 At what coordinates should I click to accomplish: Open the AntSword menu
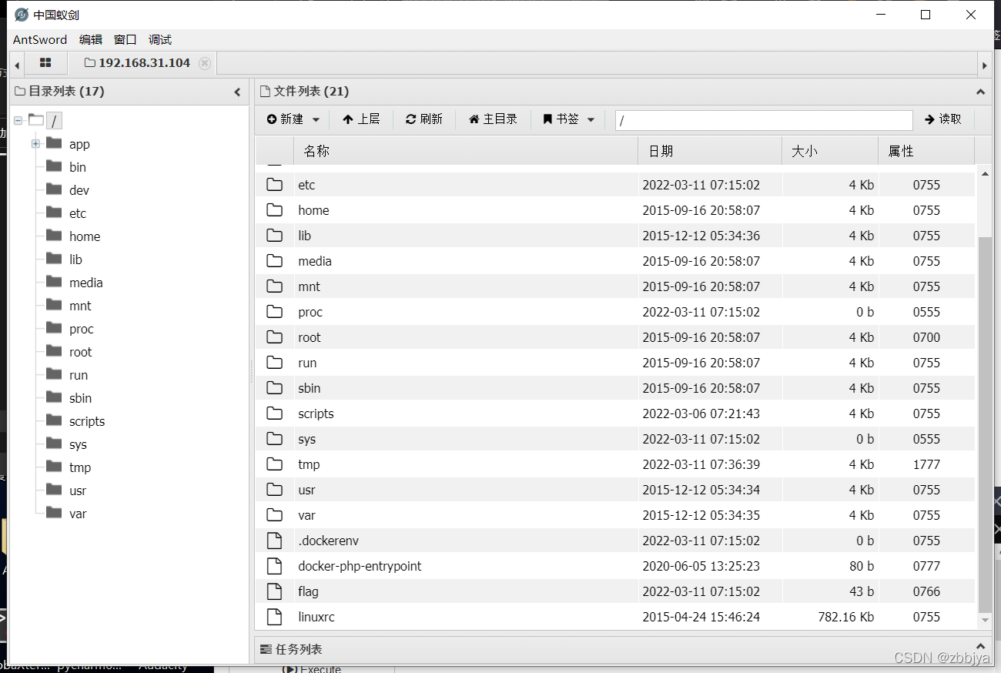40,39
